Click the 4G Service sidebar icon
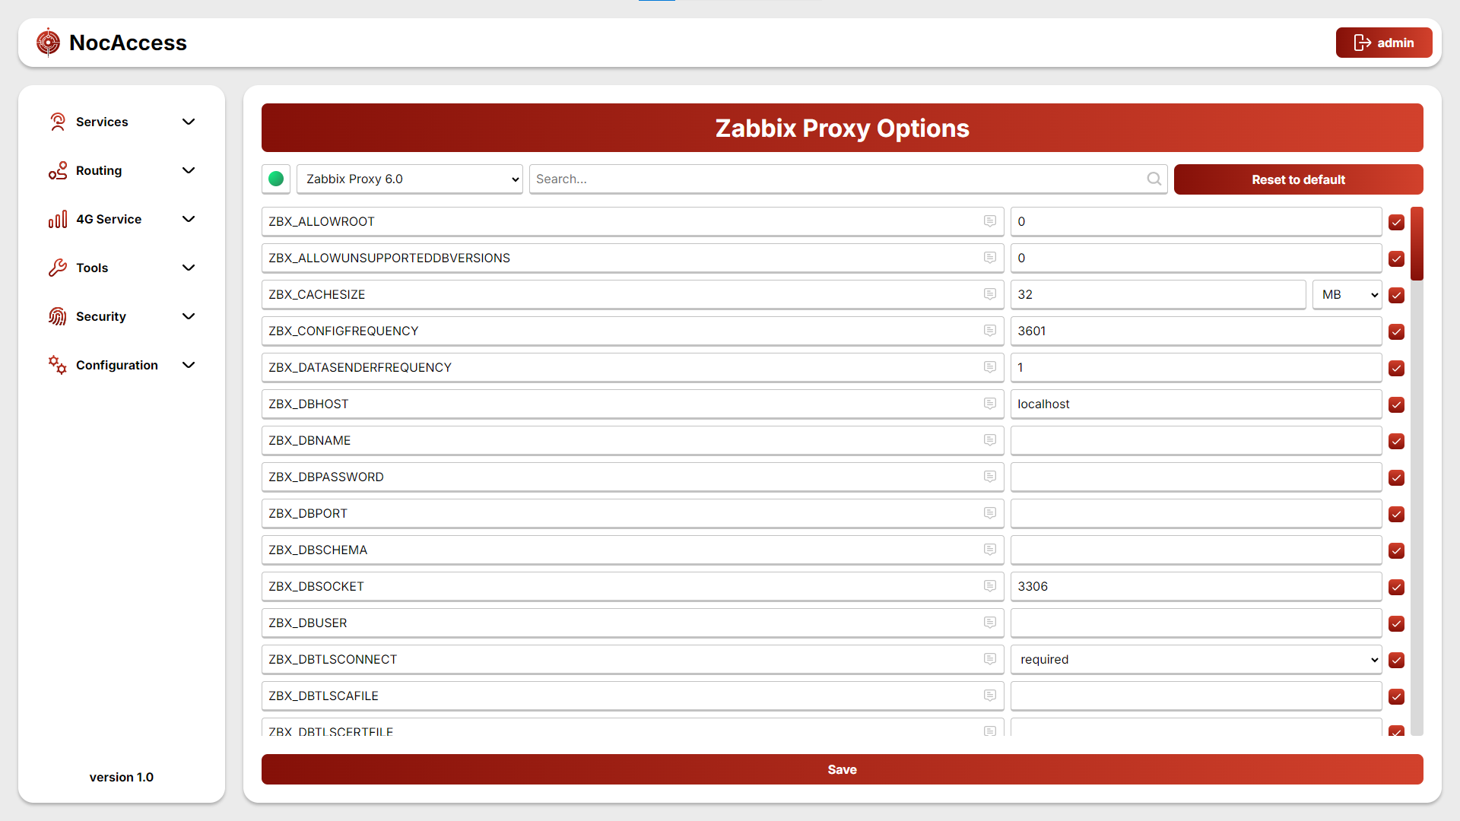Image resolution: width=1460 pixels, height=821 pixels. [x=56, y=218]
